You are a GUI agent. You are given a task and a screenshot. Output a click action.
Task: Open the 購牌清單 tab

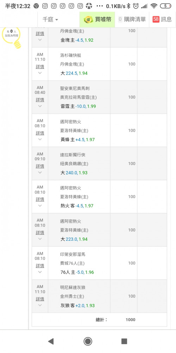tap(132, 19)
